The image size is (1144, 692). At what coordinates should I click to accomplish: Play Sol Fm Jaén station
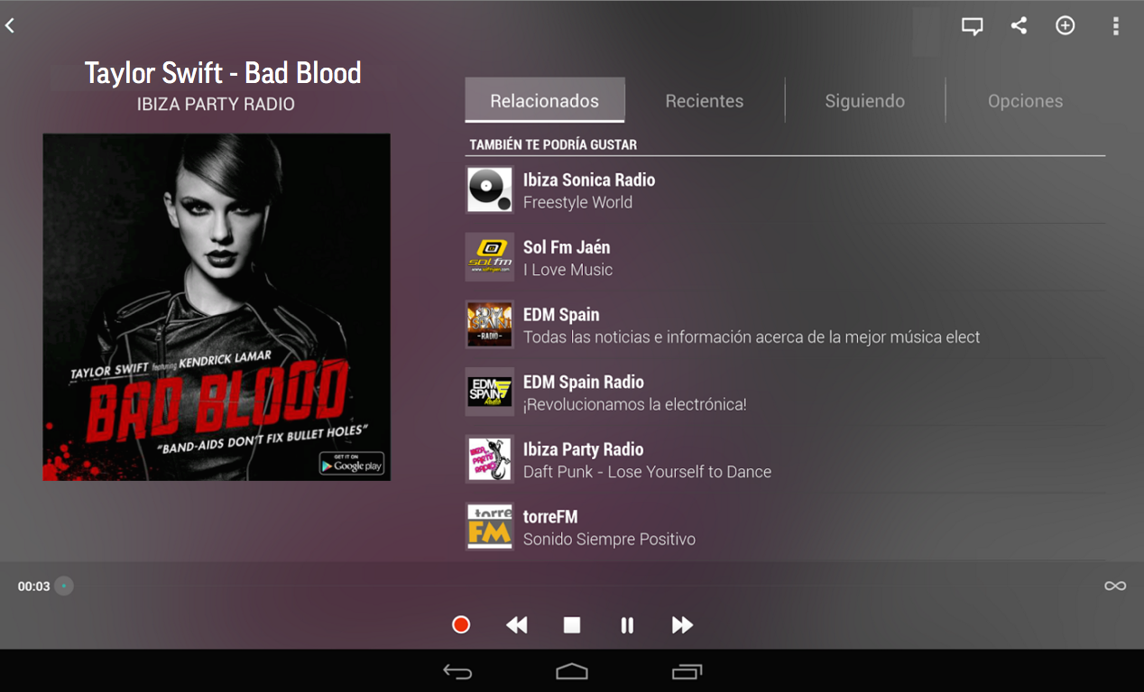tap(785, 257)
